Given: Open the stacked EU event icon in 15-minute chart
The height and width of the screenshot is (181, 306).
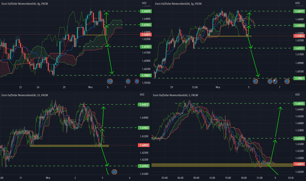Looking at the screenshot, I should (114, 172).
